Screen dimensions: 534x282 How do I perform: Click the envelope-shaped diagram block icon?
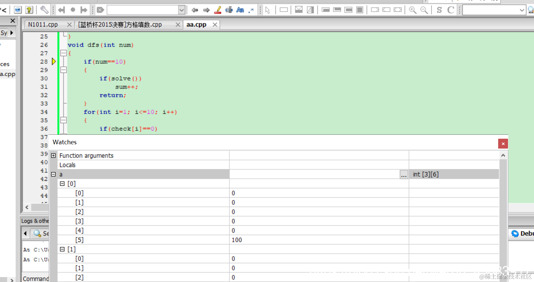(x=299, y=10)
